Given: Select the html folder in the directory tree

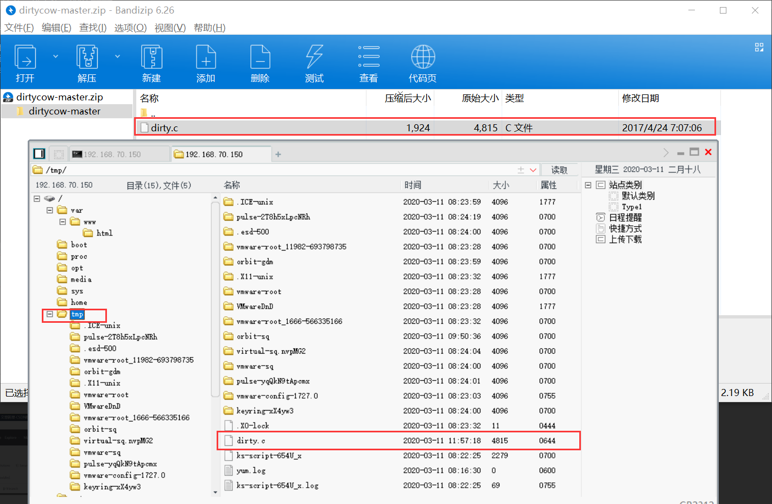Looking at the screenshot, I should [104, 233].
